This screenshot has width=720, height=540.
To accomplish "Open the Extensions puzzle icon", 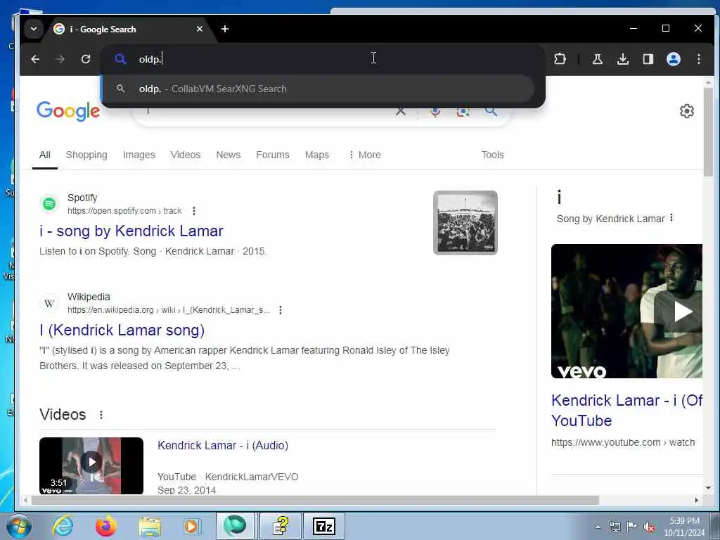I will pos(560,59).
